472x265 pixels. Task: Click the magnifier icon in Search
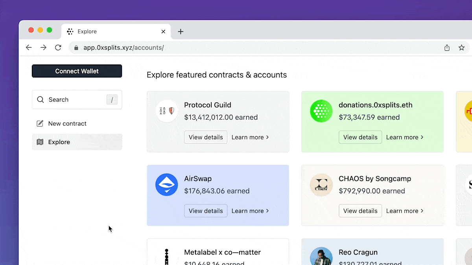40,99
